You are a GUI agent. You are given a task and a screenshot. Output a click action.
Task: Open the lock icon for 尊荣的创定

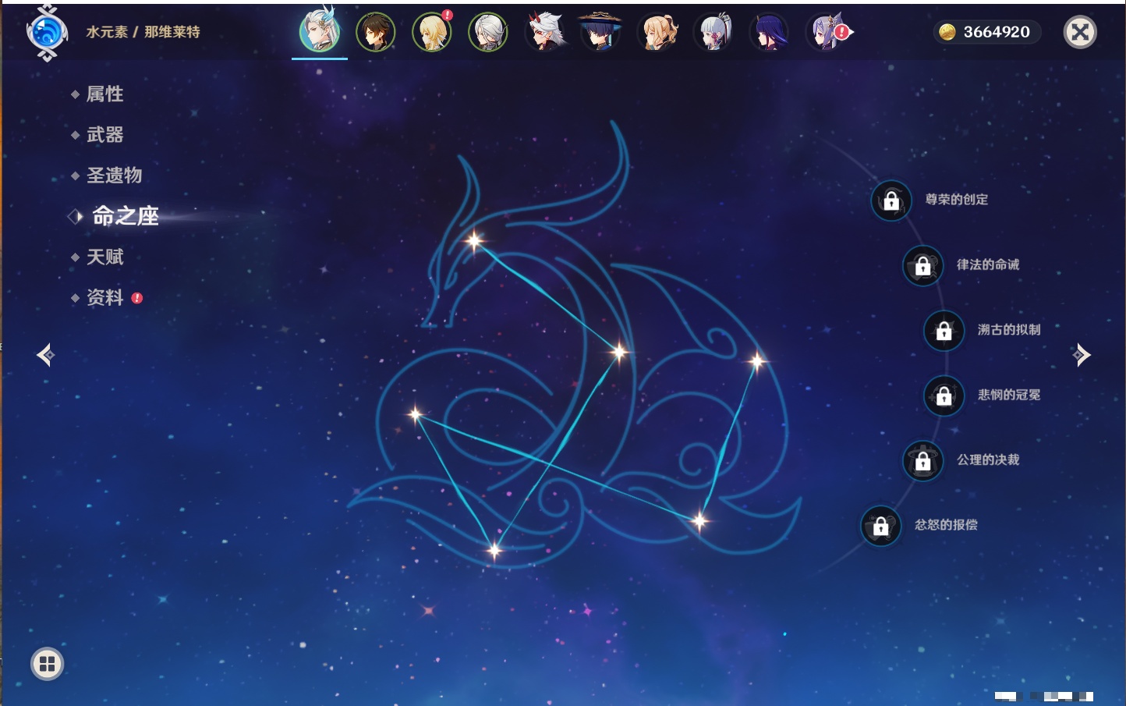point(891,201)
